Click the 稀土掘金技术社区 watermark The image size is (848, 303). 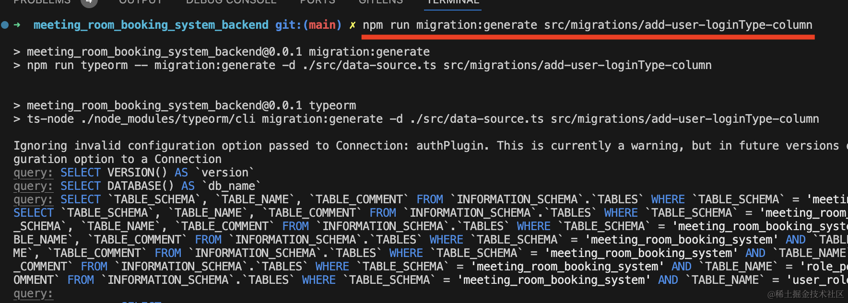point(806,294)
